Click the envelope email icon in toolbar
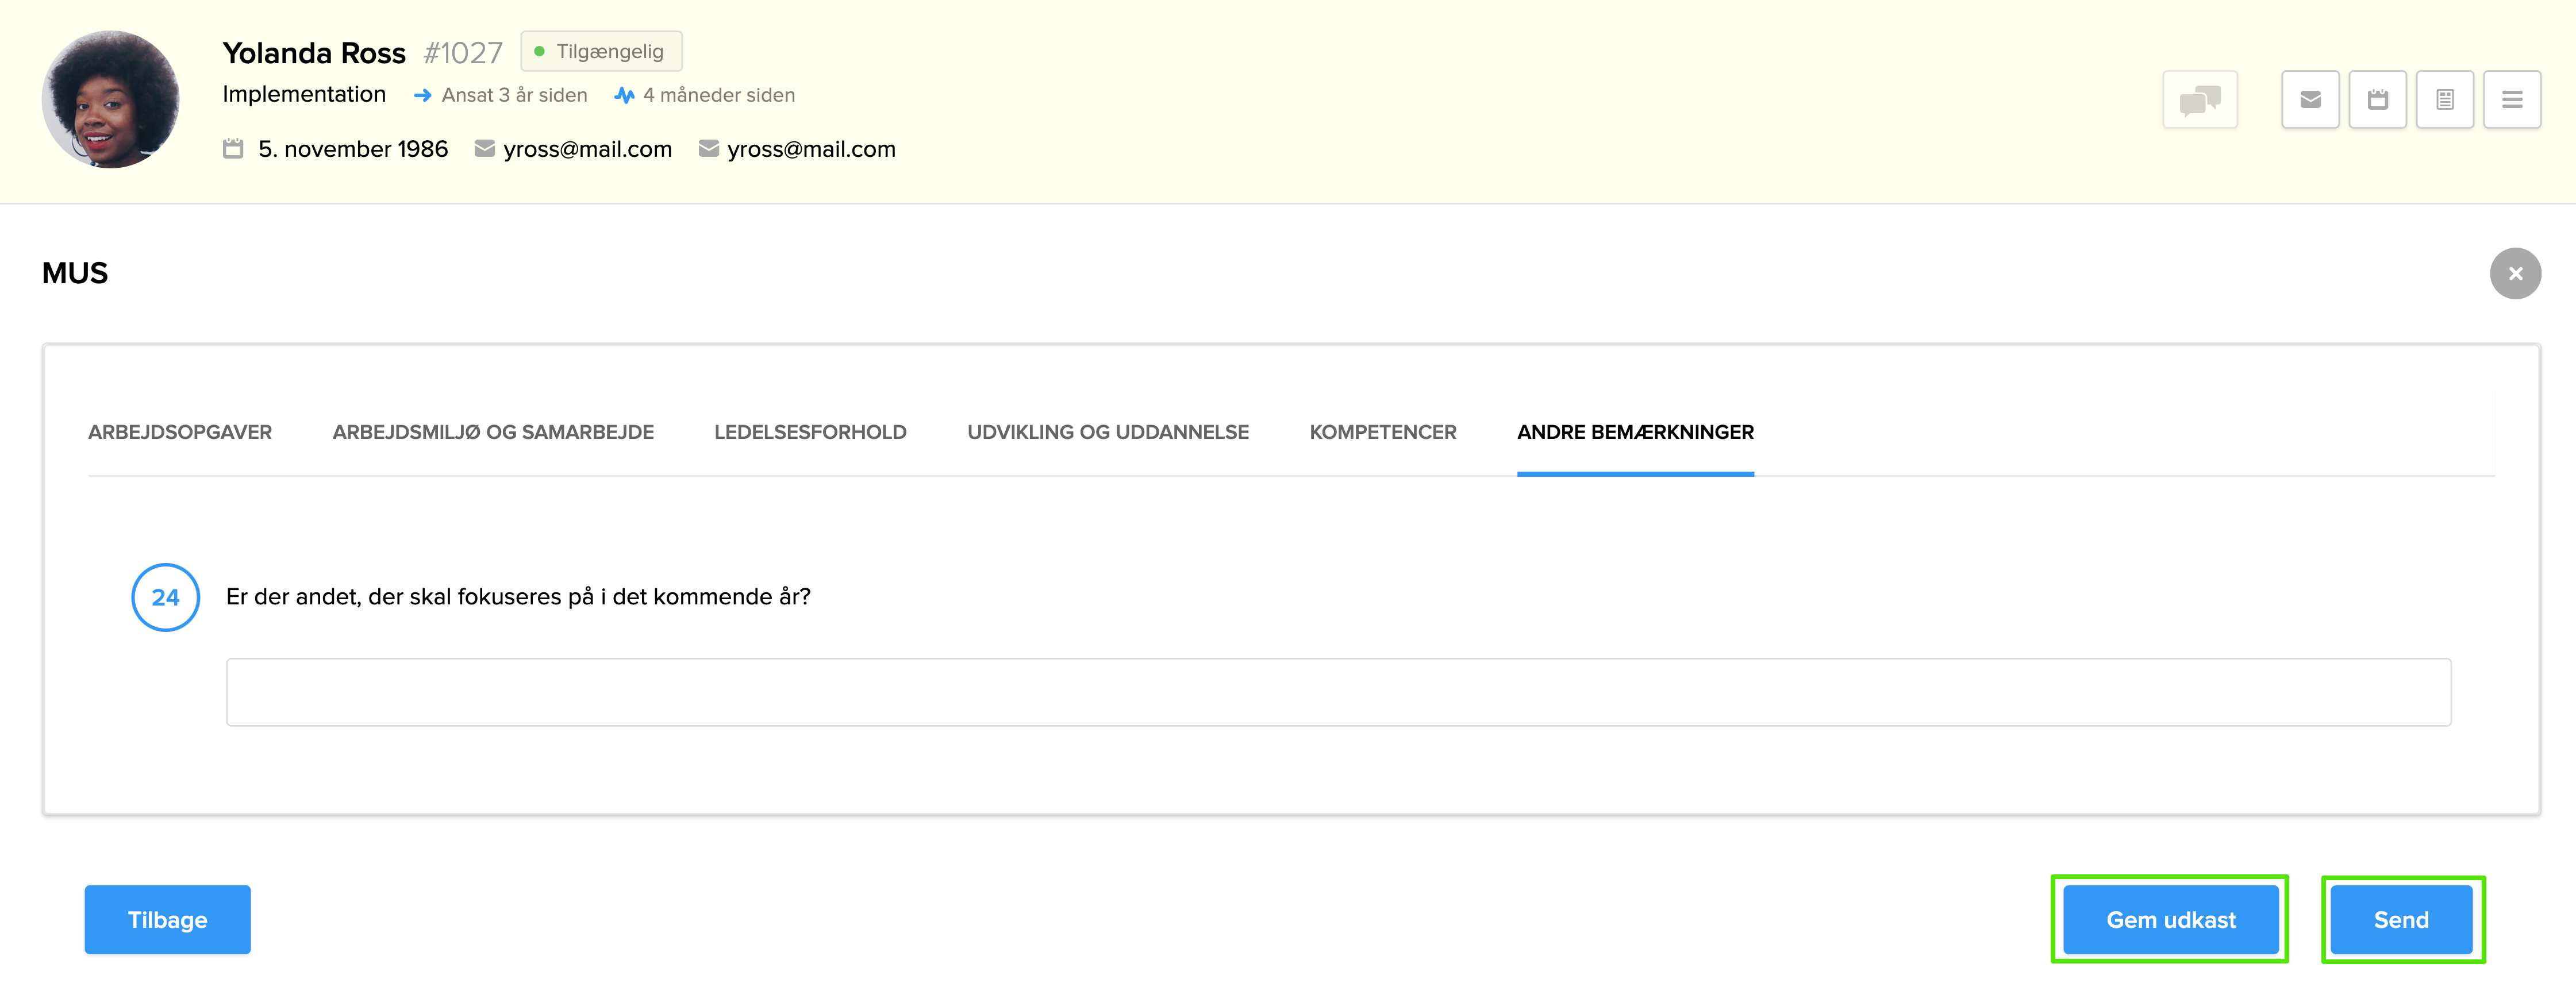 click(2310, 99)
